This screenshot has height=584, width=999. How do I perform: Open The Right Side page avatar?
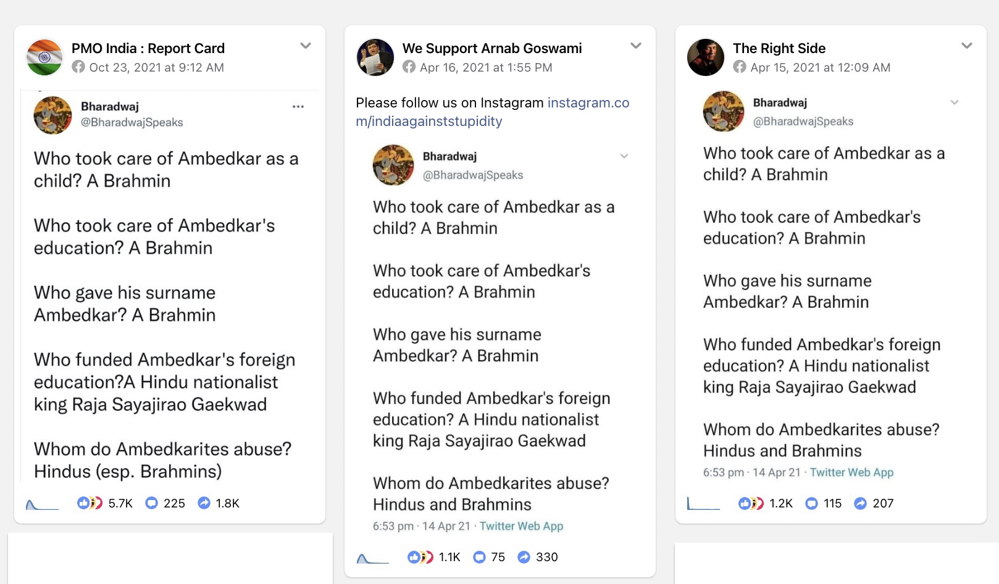pos(706,57)
